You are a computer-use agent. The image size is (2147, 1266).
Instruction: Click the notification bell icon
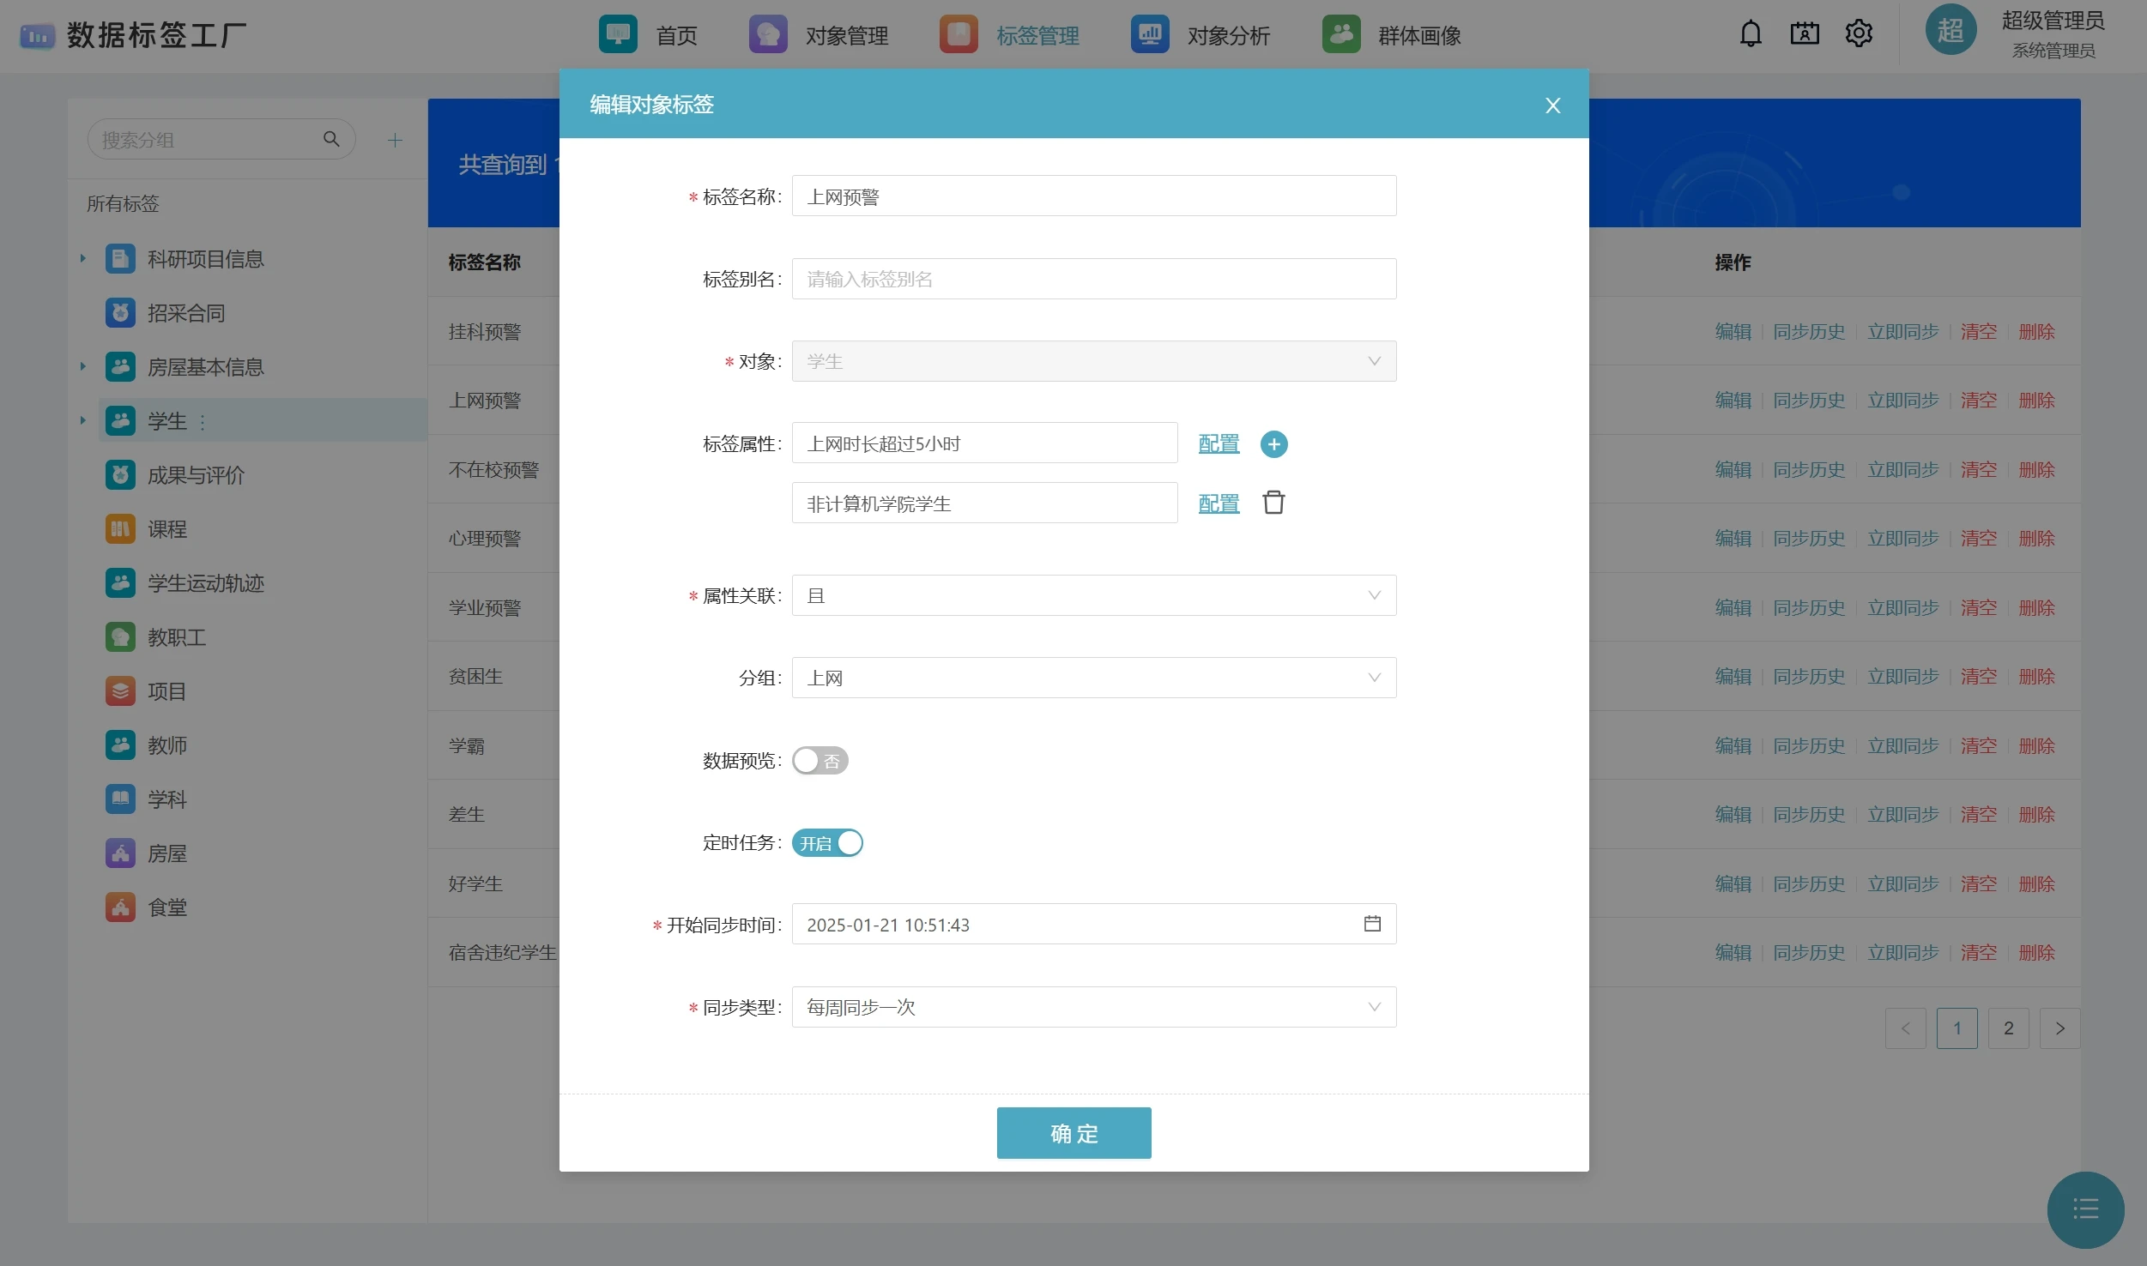point(1751,34)
